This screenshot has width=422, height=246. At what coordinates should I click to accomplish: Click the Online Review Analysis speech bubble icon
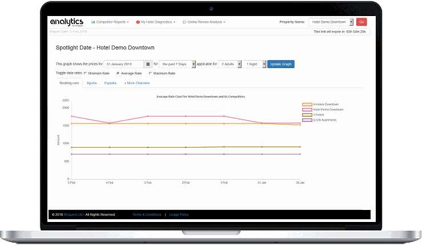184,22
